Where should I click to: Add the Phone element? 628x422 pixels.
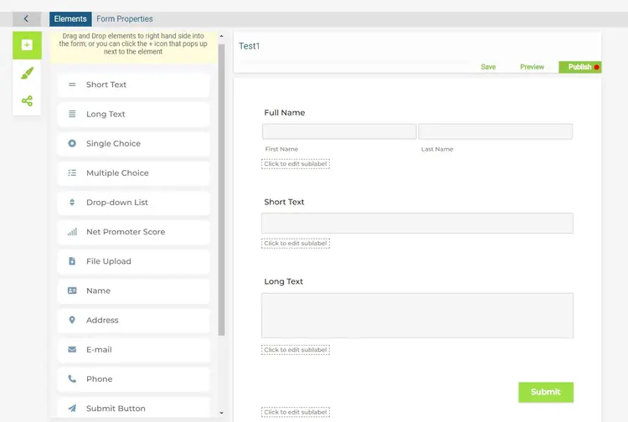click(x=133, y=379)
